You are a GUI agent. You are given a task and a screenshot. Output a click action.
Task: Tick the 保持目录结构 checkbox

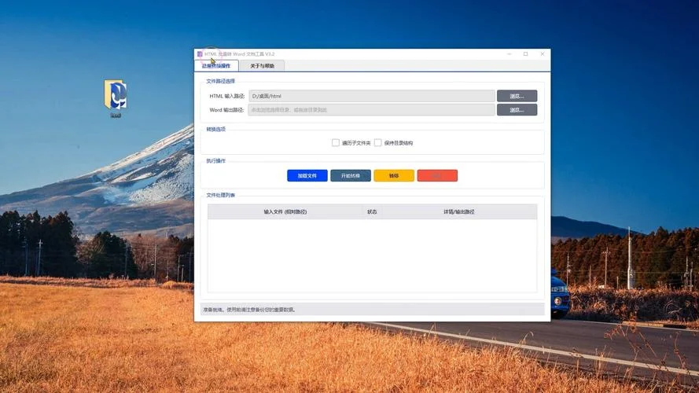pos(377,142)
